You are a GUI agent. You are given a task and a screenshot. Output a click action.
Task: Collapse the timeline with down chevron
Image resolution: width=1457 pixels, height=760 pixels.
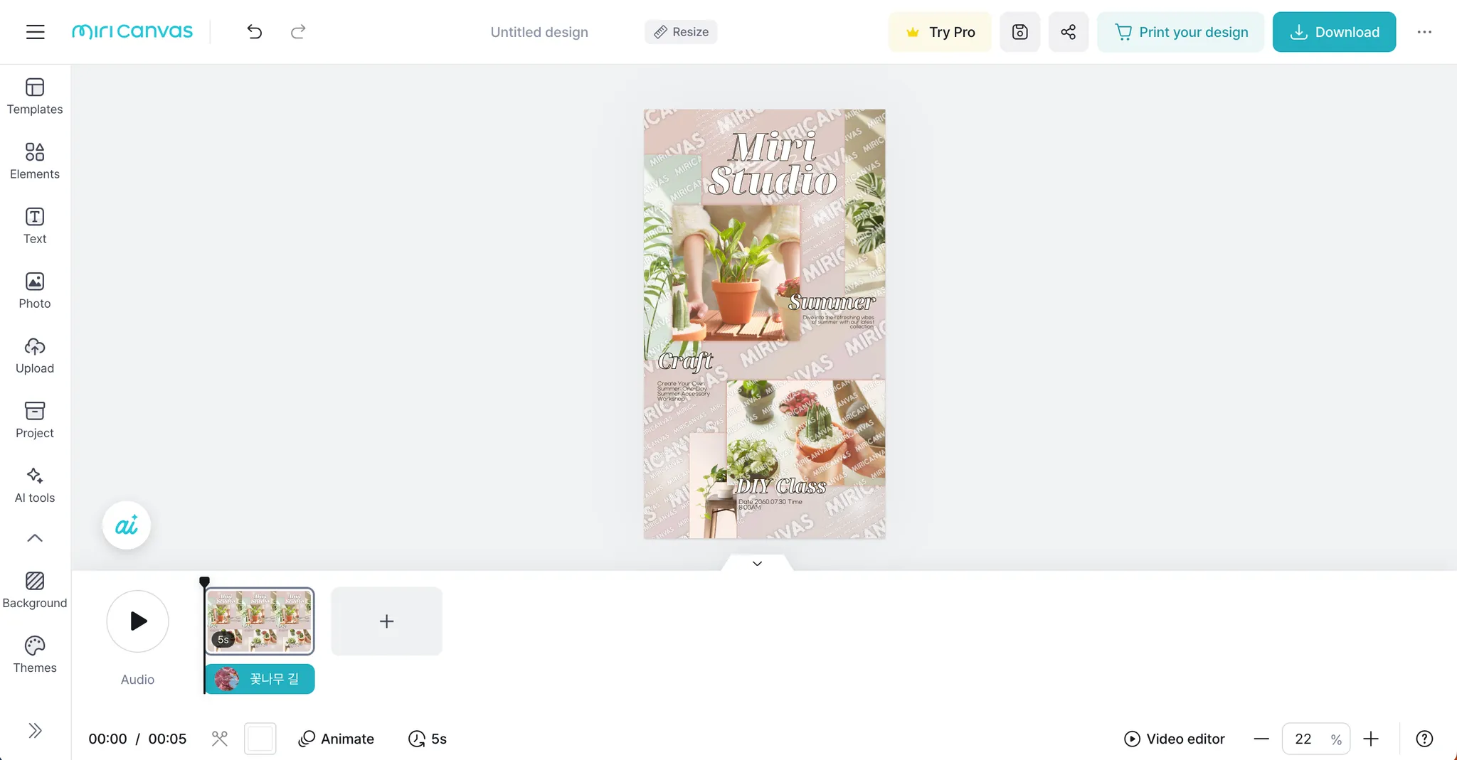pyautogui.click(x=757, y=564)
